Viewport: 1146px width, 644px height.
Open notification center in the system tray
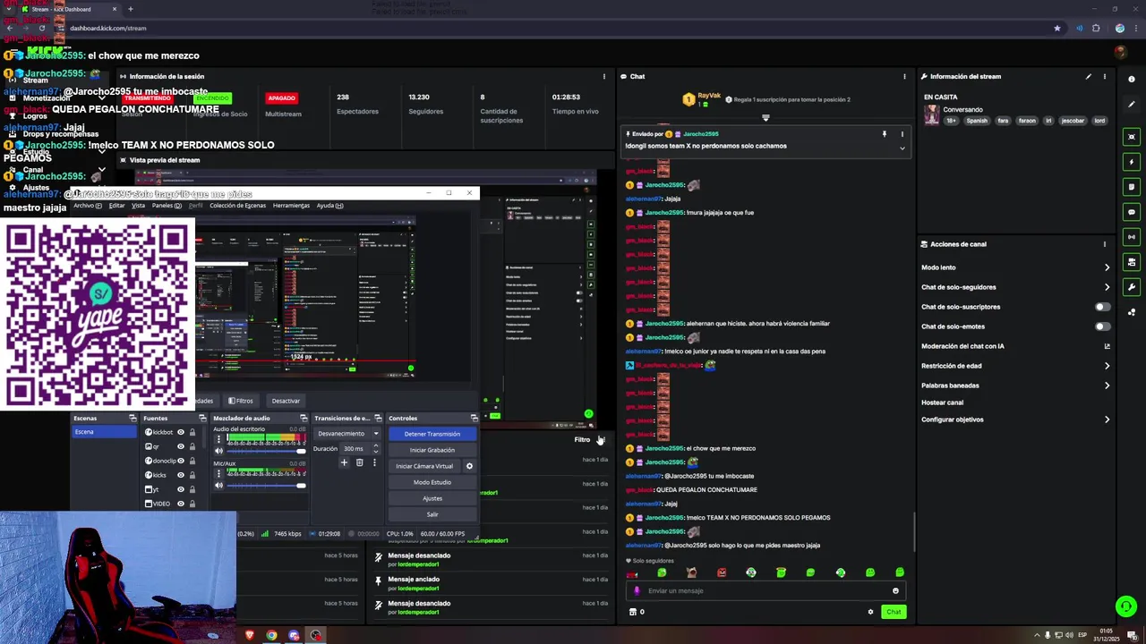point(1132,635)
